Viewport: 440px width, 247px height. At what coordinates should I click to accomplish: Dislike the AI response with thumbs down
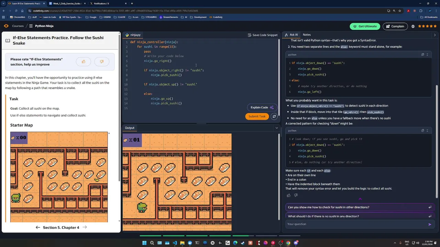[296, 195]
